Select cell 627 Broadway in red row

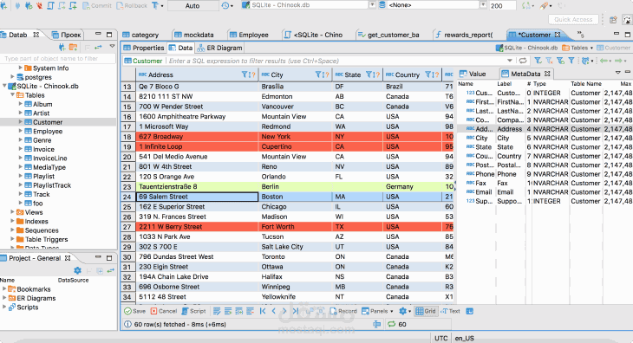[197, 137]
